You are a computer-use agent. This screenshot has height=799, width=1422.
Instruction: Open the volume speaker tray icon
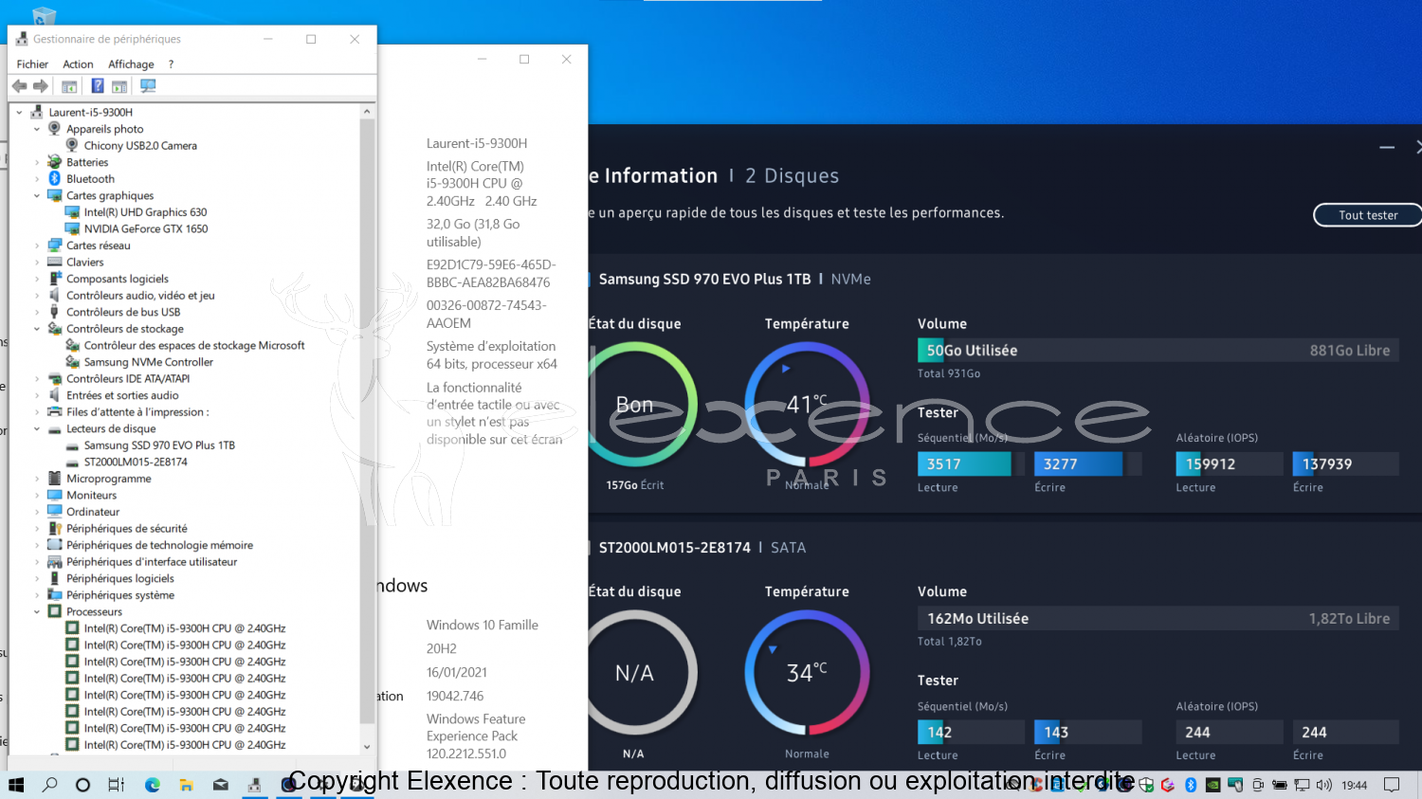coord(1324,785)
